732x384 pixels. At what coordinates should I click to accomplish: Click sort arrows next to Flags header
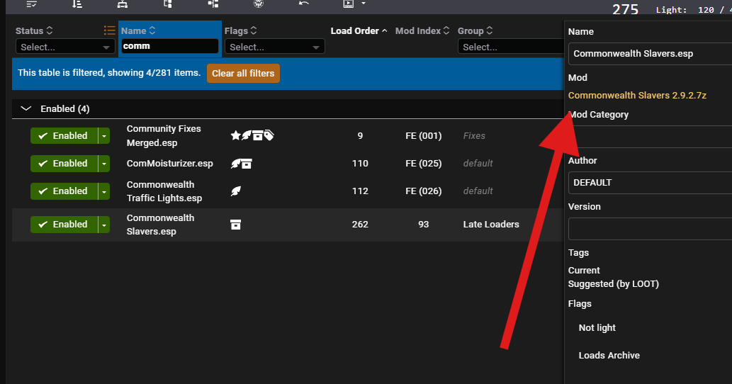point(254,30)
